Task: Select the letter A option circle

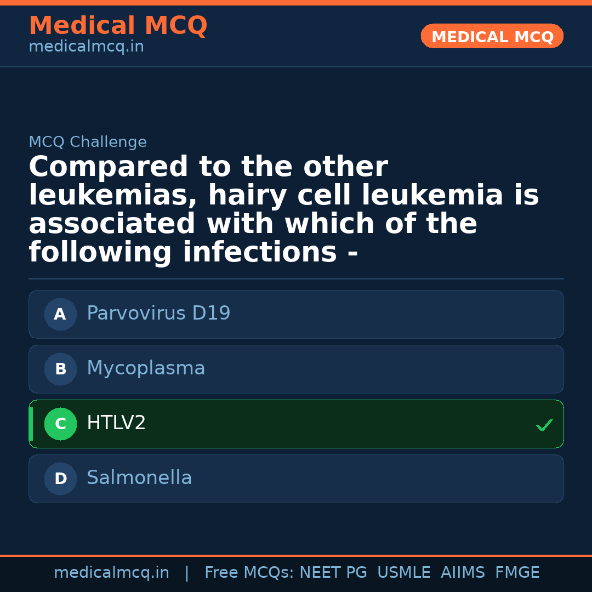Action: click(60, 315)
